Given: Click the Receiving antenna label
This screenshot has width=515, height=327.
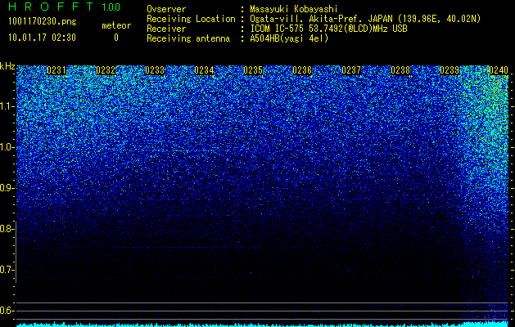Looking at the screenshot, I should tap(188, 38).
